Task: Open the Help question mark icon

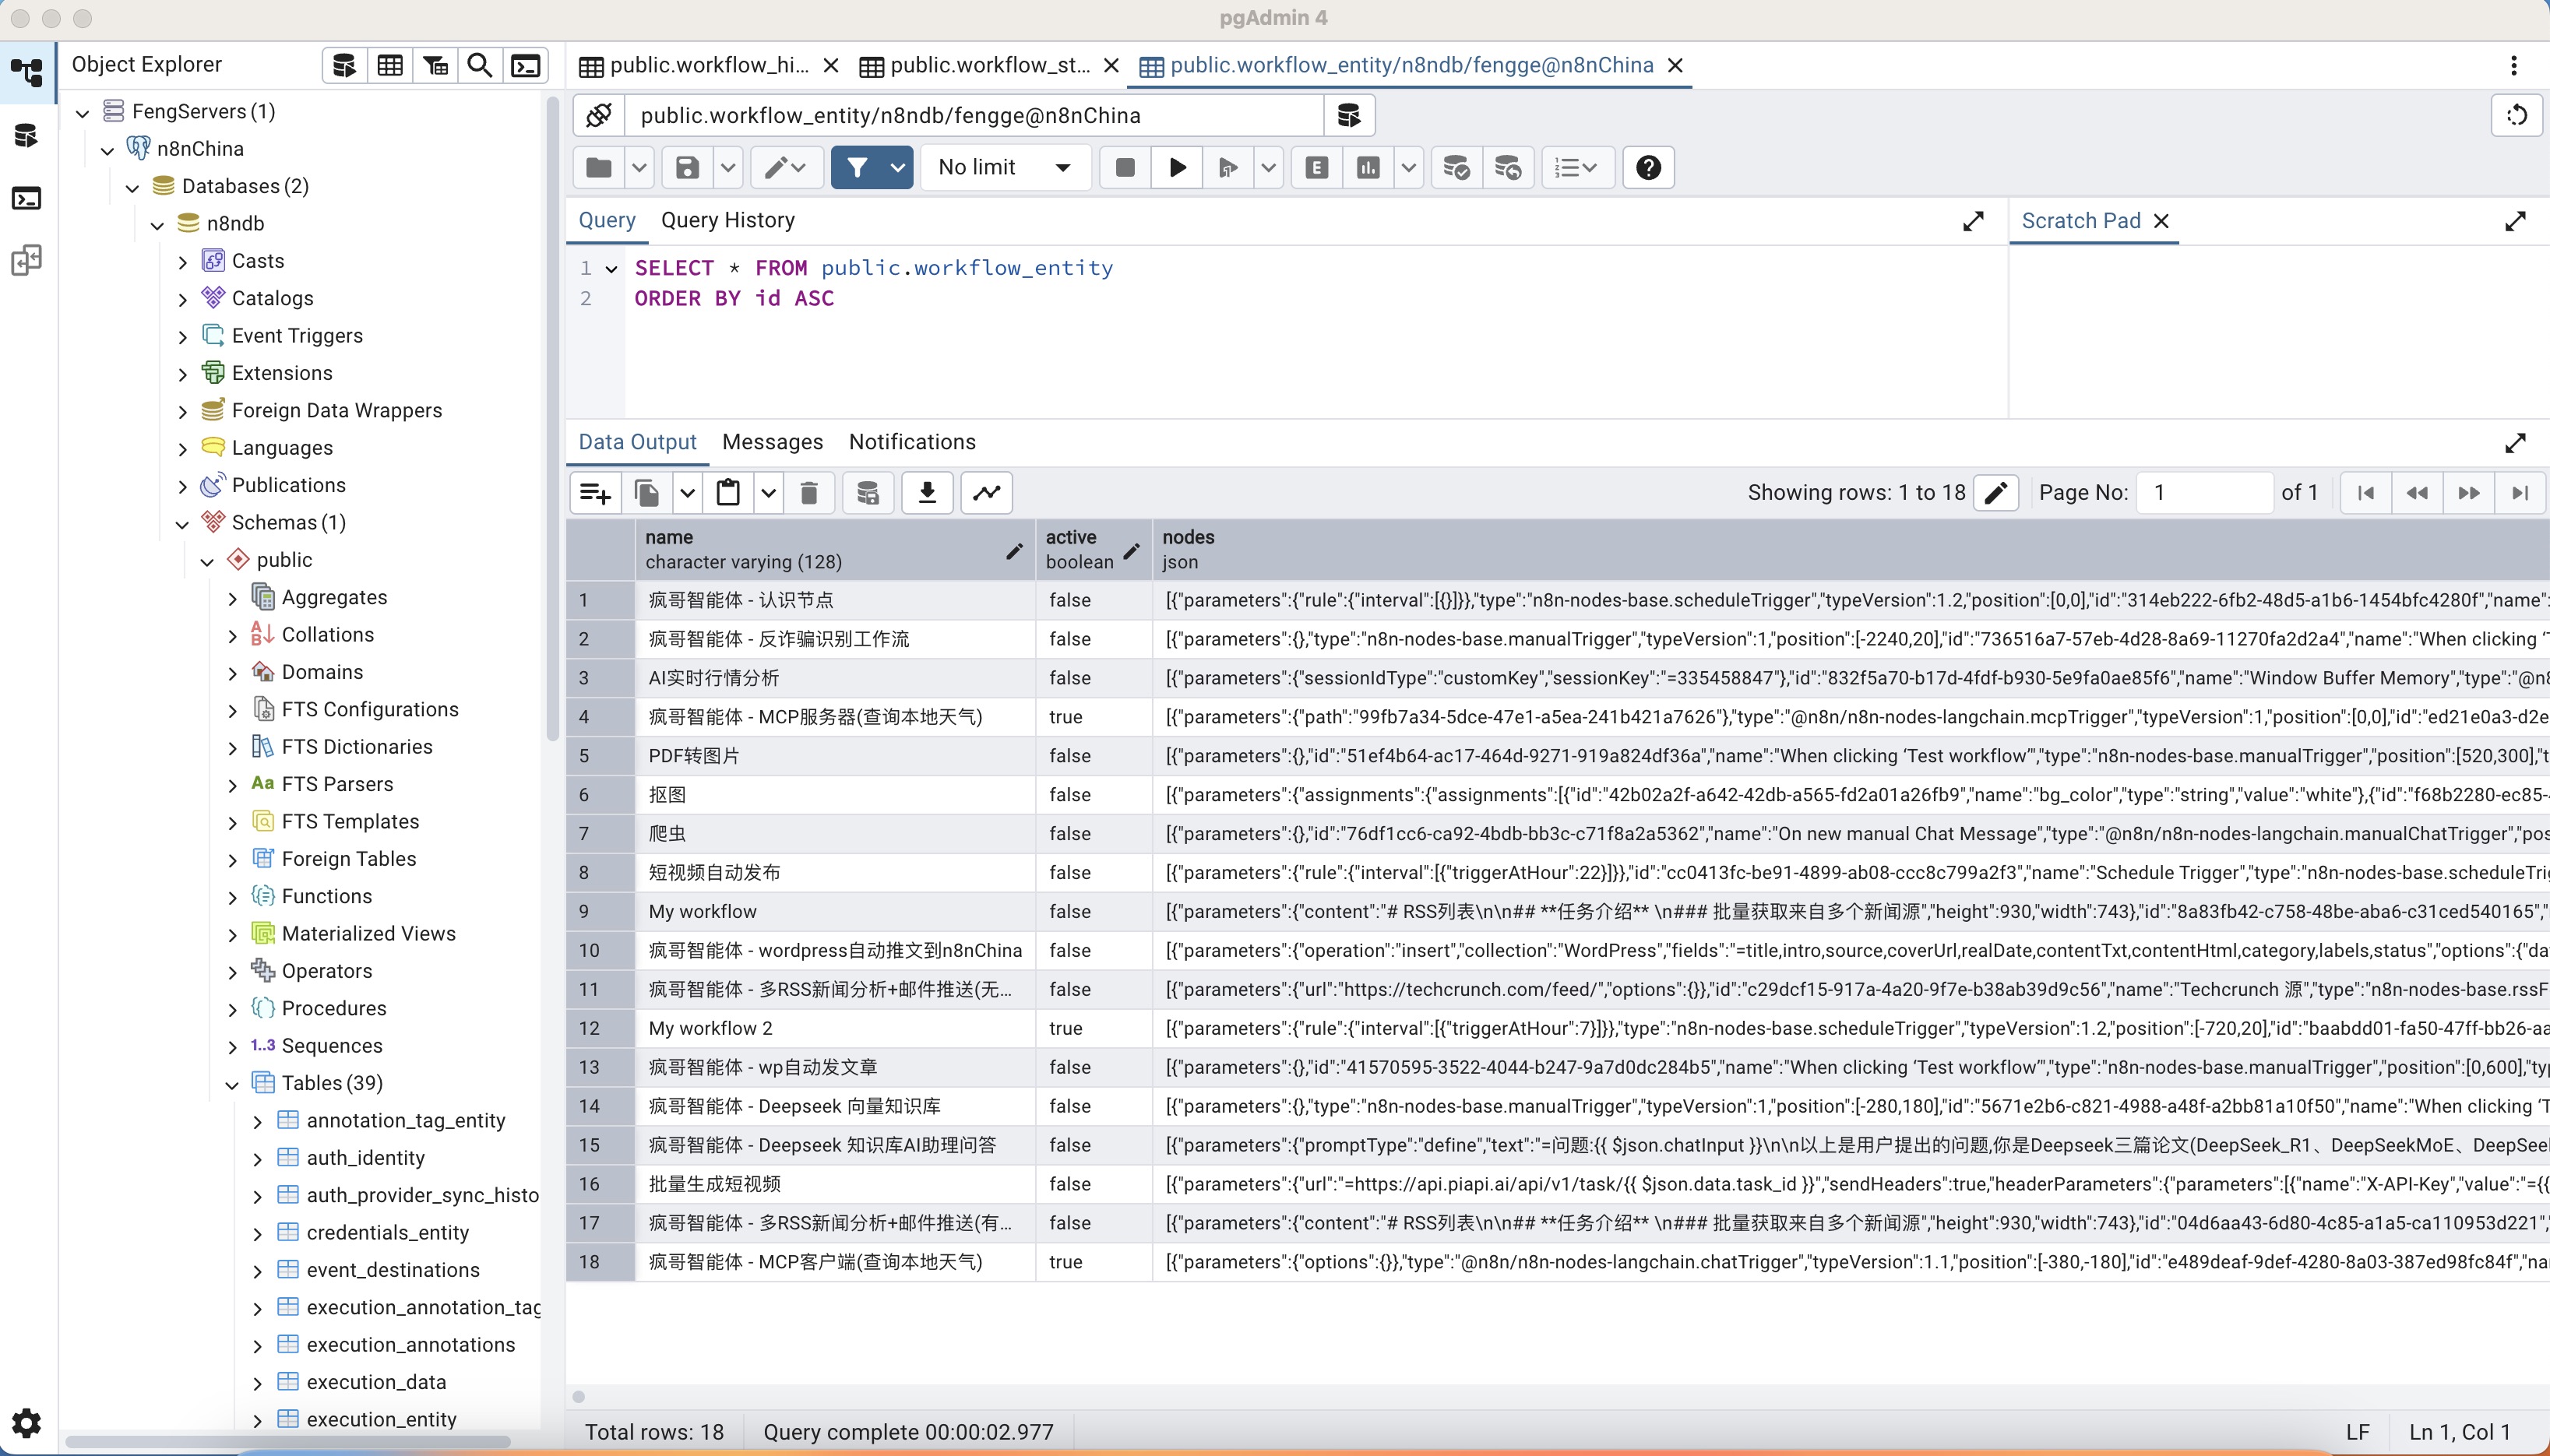Action: (1649, 167)
